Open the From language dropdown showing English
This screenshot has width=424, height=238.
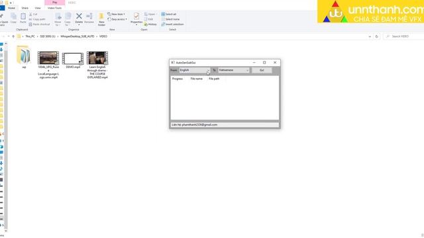194,70
